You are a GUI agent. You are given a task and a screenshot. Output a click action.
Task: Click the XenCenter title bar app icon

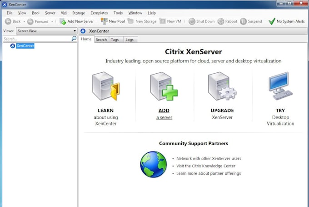click(5, 5)
